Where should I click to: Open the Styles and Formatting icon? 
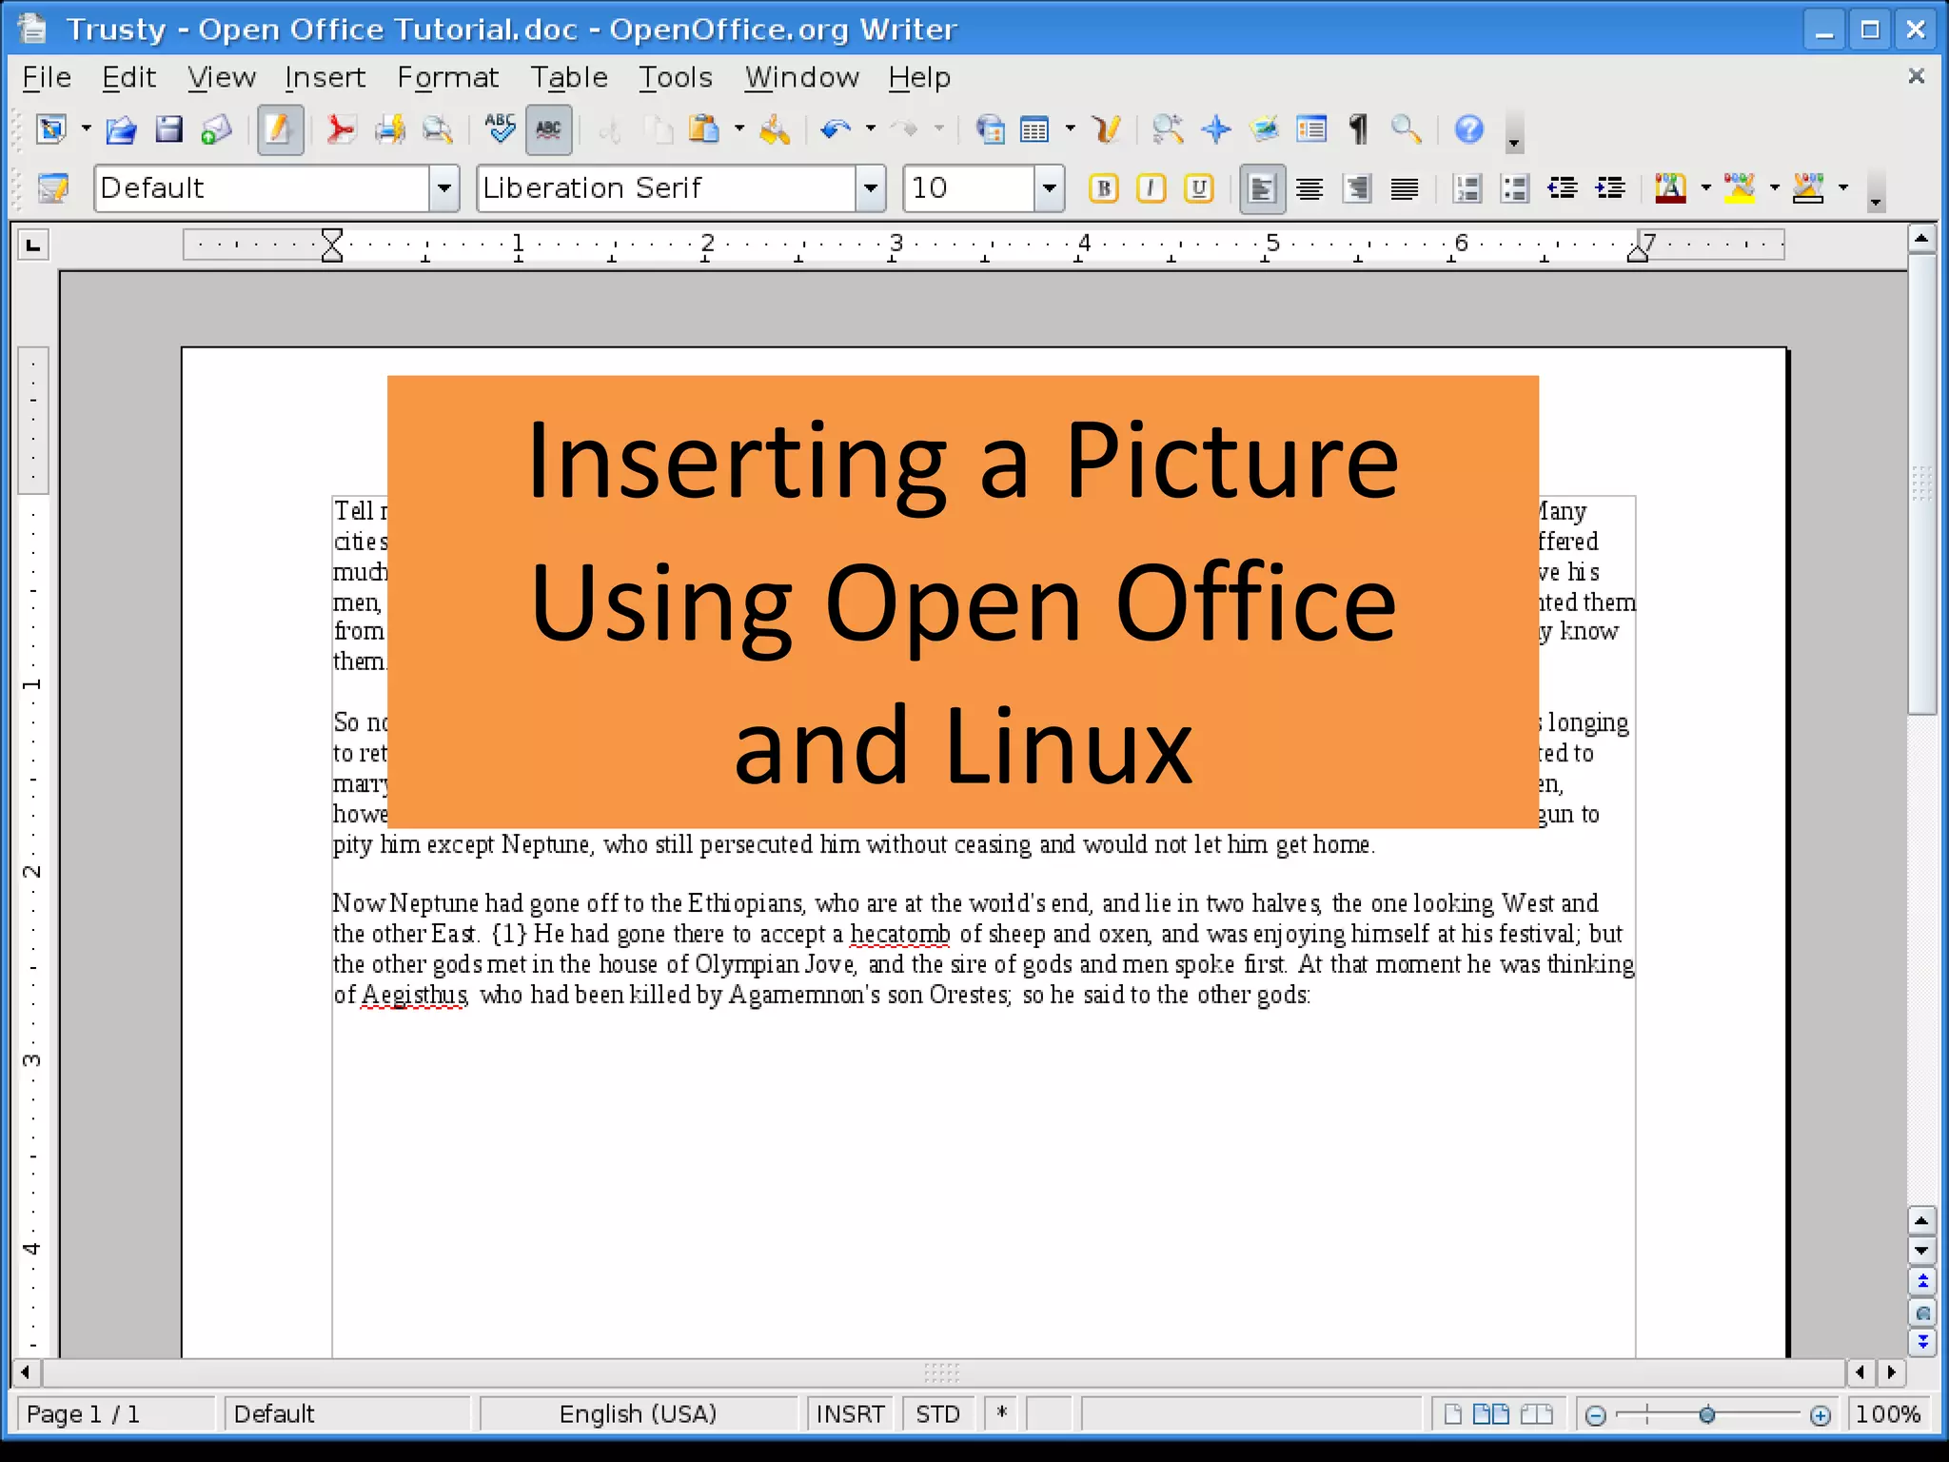[53, 188]
